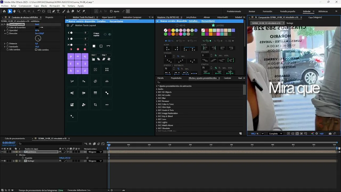The width and height of the screenshot is (341, 192).
Task: Click the composition mini-flowchart icon in timeline
Action: point(86,144)
